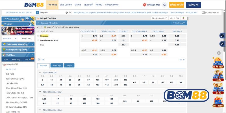Star the Estudiantes La Plata team

[x=38, y=40]
